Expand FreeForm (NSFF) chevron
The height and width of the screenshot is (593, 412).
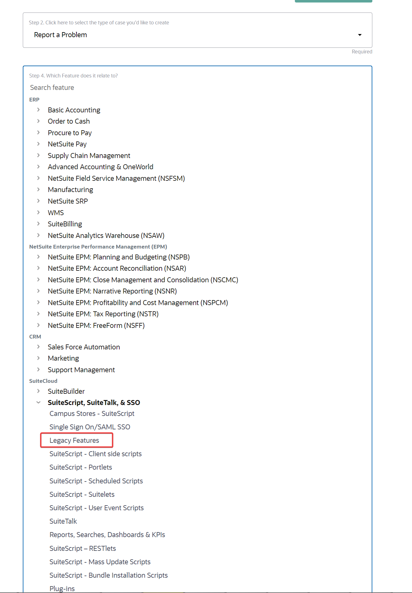point(38,325)
